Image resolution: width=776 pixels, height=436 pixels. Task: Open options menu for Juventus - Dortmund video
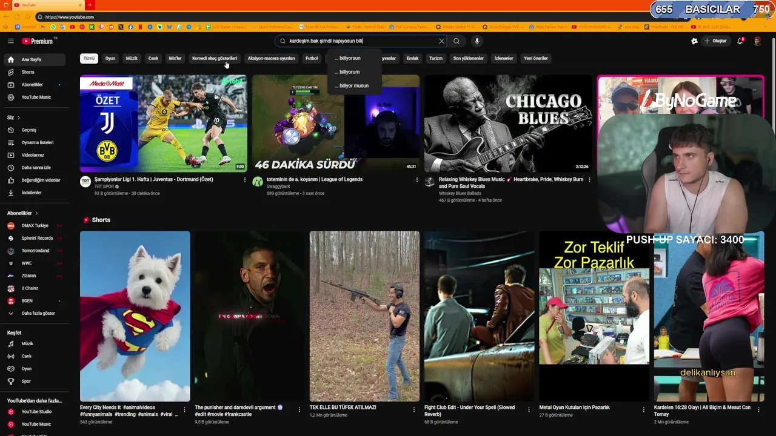[x=245, y=180]
